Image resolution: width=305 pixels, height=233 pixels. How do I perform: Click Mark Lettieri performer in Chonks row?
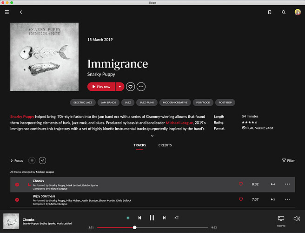pos(73,185)
